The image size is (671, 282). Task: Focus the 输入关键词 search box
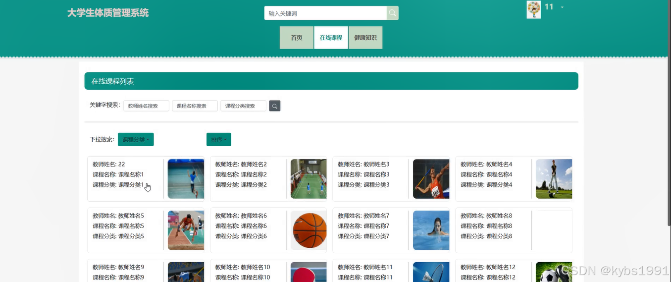[325, 13]
